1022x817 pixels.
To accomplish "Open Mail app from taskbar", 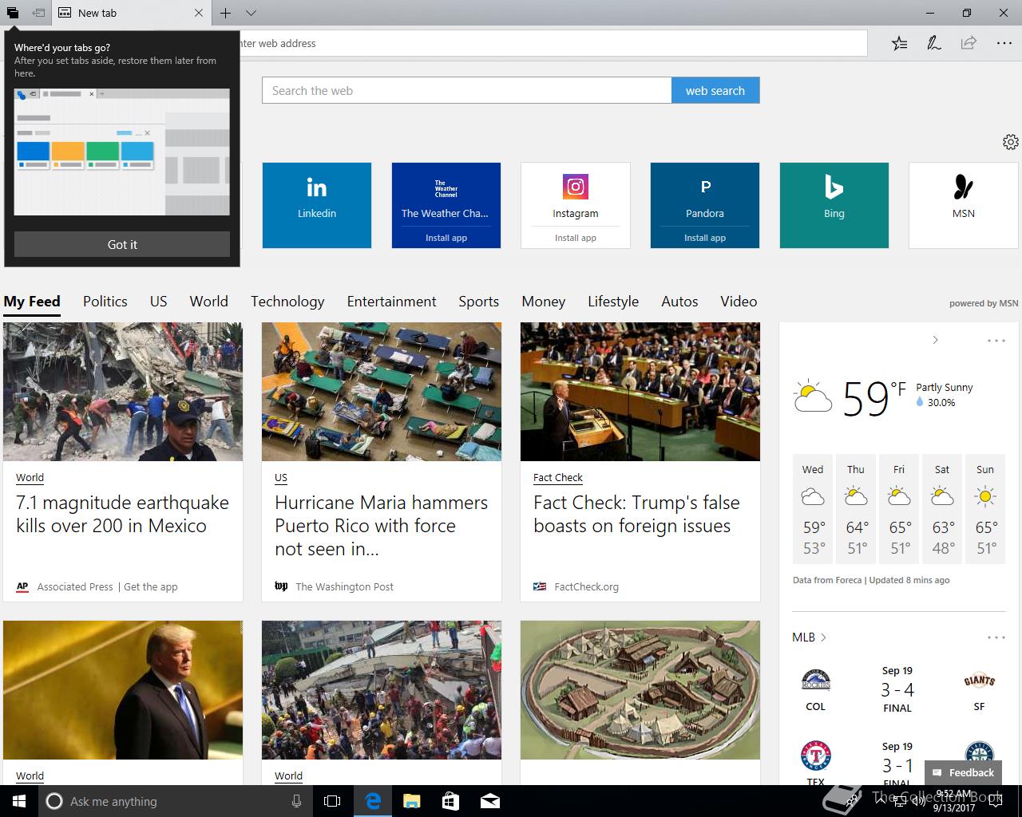I will tap(490, 801).
